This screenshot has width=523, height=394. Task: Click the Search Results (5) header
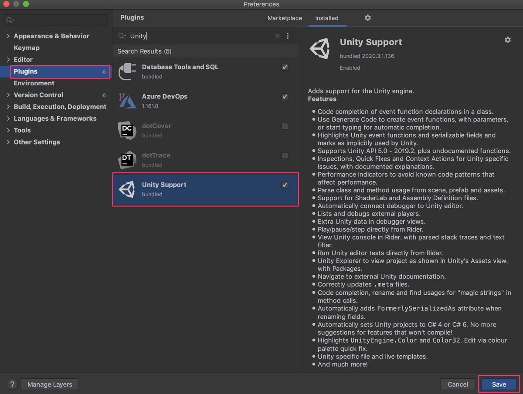tap(144, 51)
